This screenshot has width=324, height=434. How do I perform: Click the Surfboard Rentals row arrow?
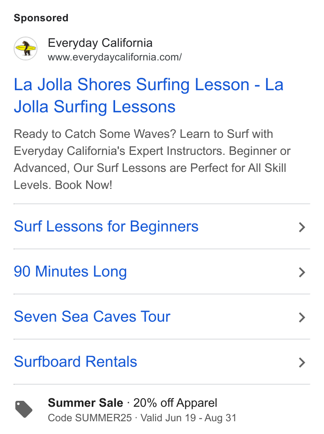tap(302, 363)
